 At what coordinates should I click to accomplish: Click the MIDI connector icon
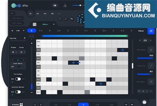(x=144, y=102)
